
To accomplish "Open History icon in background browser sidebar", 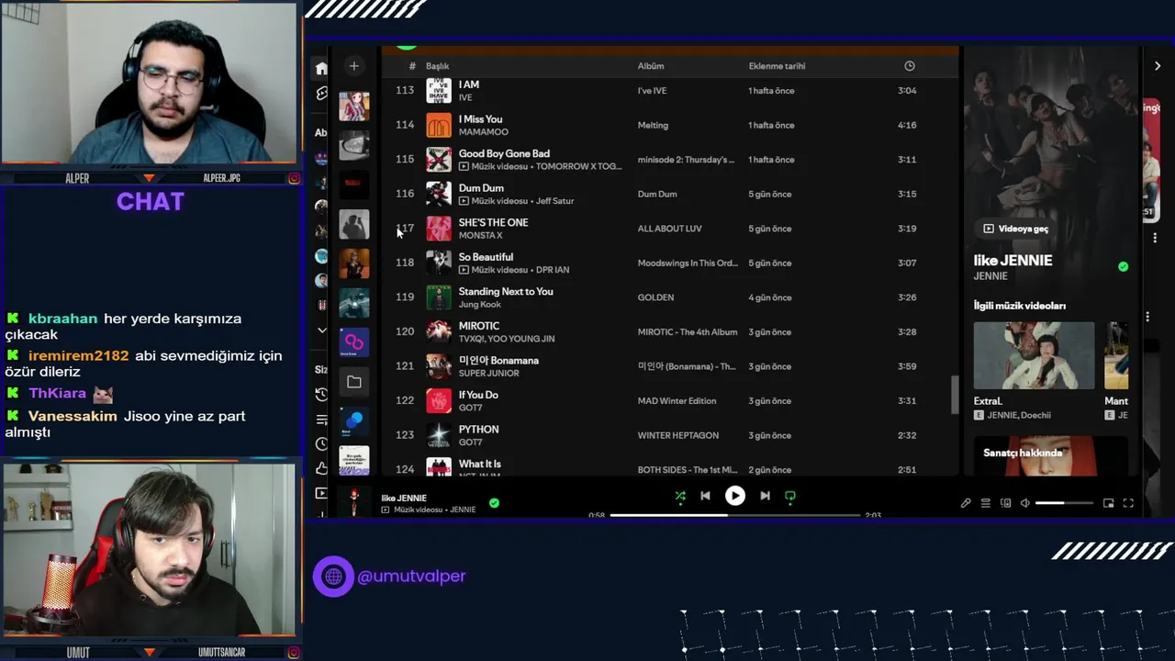I will pos(321,395).
